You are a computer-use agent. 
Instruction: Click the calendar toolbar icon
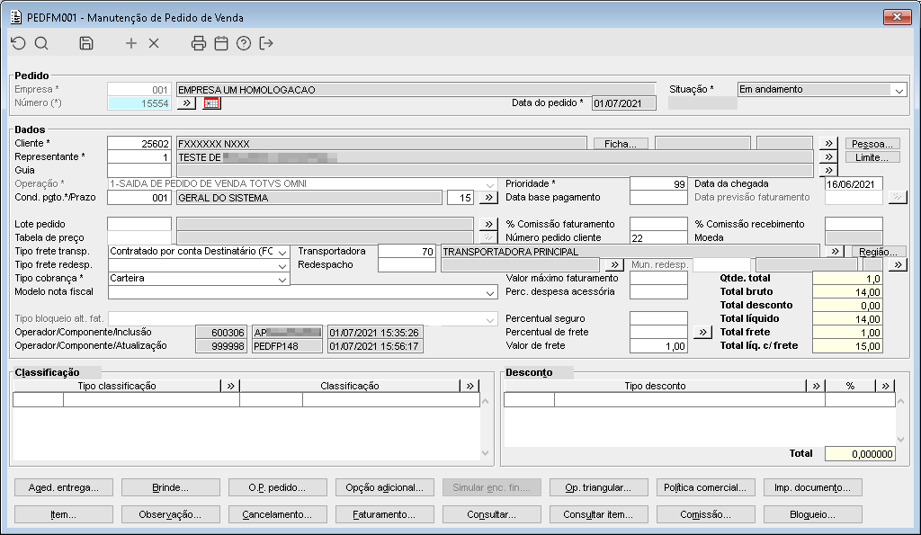click(x=221, y=43)
